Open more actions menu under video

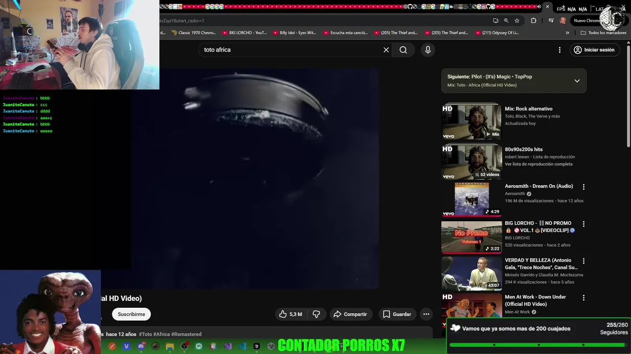point(426,314)
